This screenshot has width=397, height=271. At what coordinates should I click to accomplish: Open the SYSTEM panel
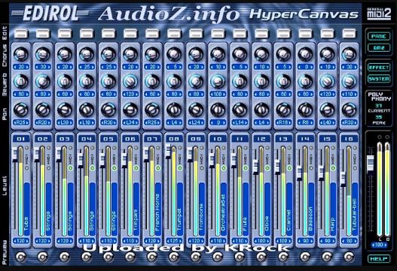pos(379,79)
